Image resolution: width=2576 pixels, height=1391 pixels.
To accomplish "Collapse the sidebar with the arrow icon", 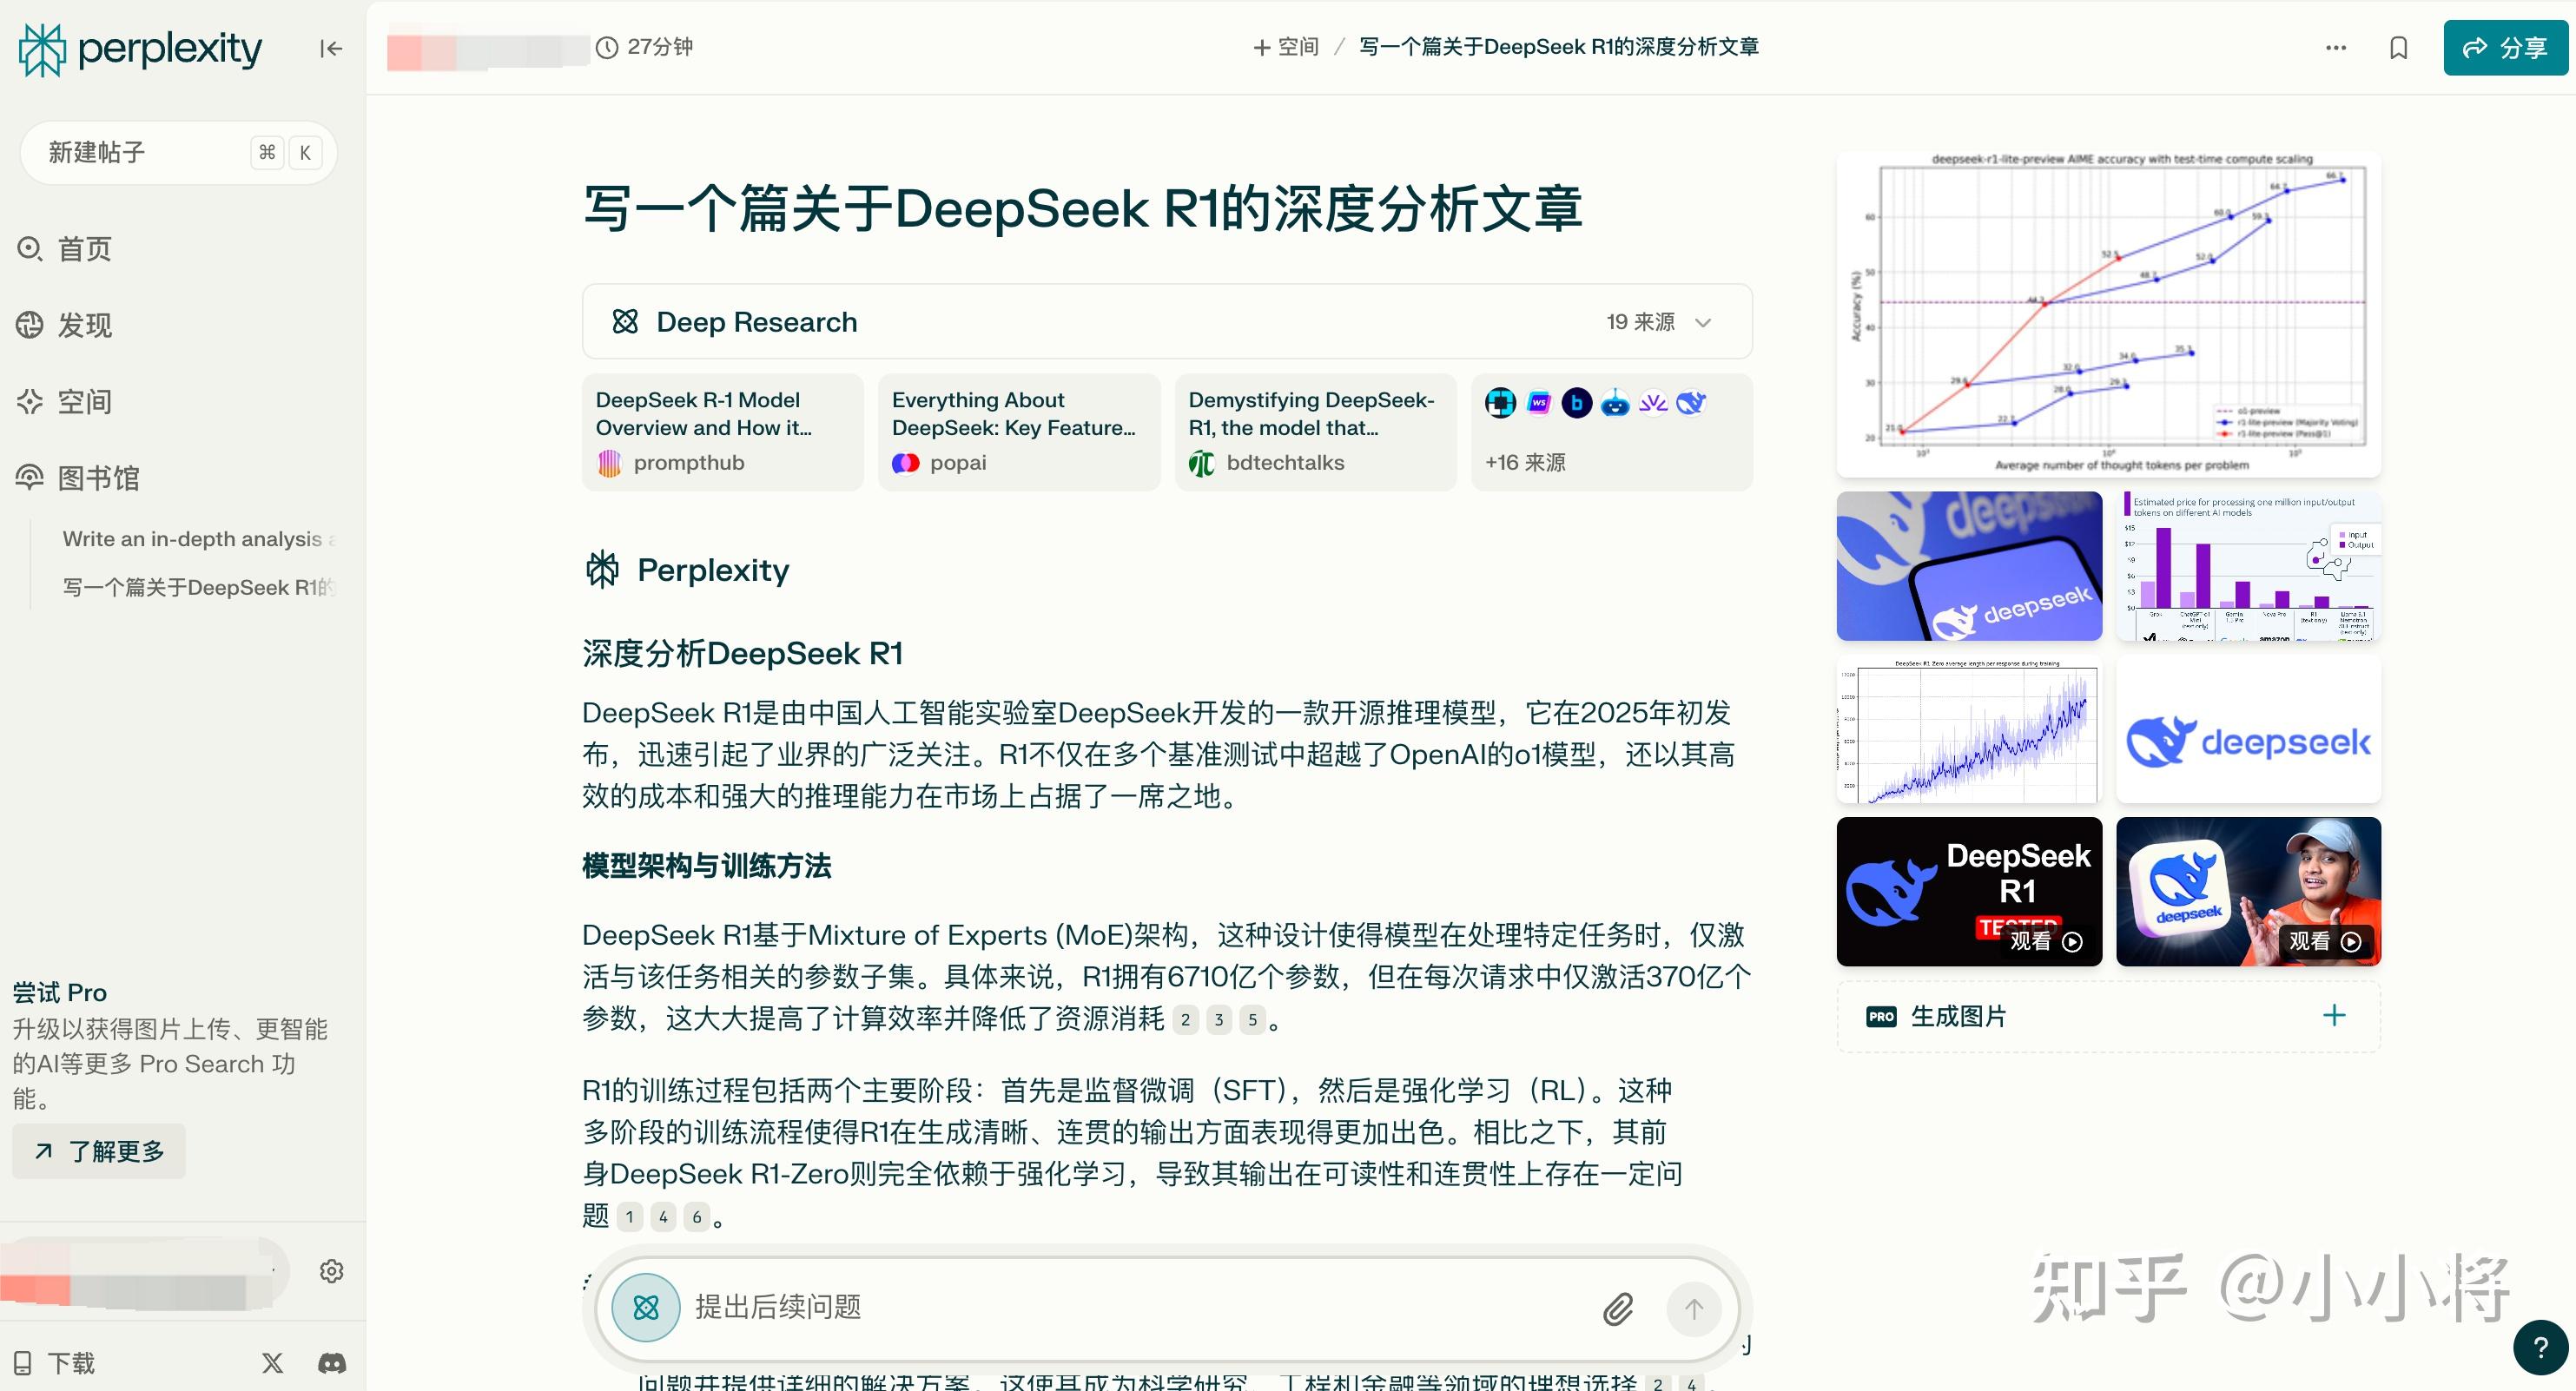I will [331, 48].
